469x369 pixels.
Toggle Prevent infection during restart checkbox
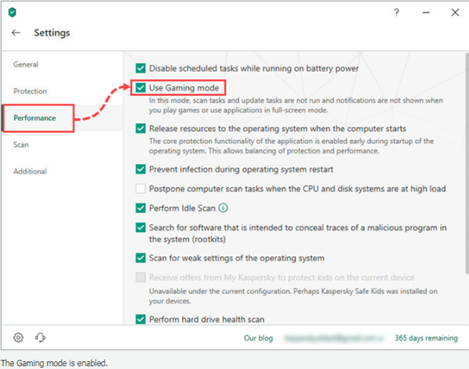click(141, 169)
